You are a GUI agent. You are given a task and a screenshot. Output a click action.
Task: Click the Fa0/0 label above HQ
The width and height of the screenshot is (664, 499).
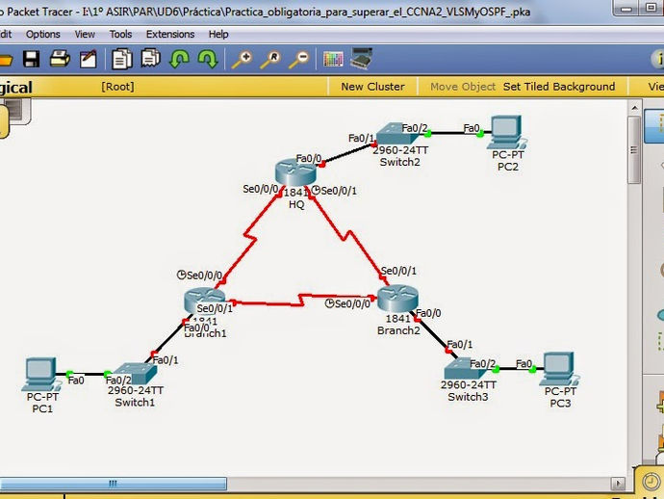[308, 158]
